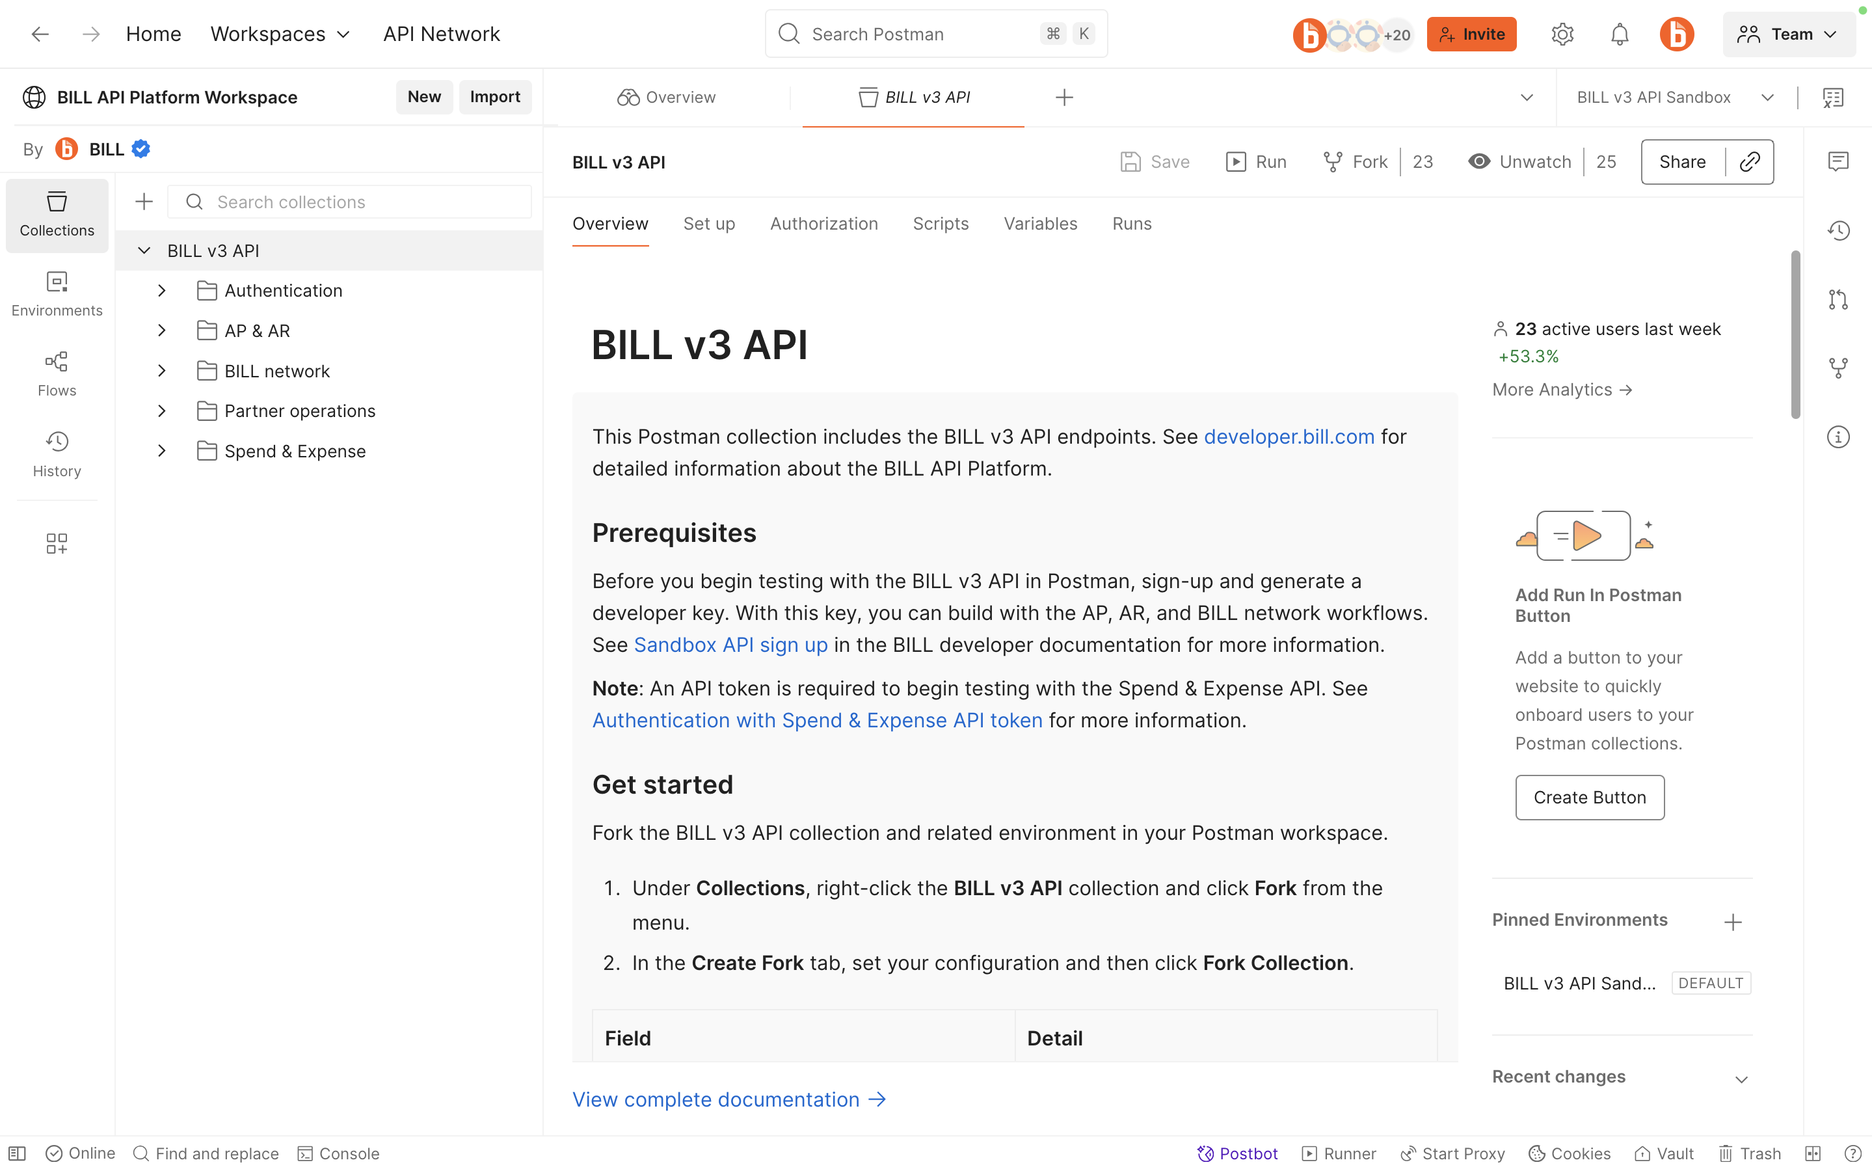The image size is (1872, 1171).
Task: Add a pinned environment with plus icon
Action: (1733, 922)
